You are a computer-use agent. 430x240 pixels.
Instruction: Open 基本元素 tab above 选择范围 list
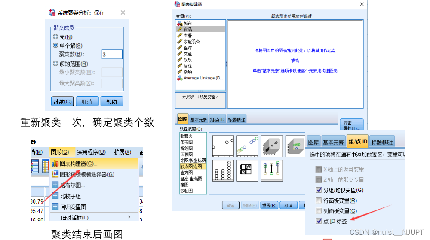[199, 119]
